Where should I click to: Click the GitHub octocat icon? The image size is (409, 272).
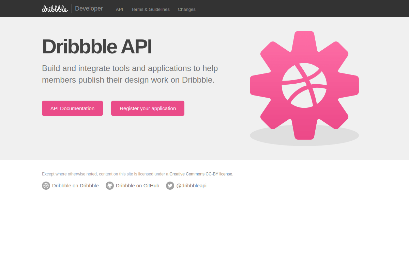110,186
